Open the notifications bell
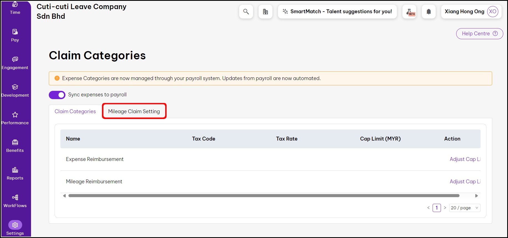The width and height of the screenshot is (508, 238). [428, 12]
